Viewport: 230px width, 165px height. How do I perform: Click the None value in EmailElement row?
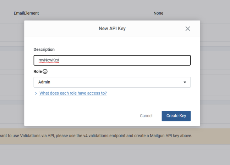[x=158, y=13]
